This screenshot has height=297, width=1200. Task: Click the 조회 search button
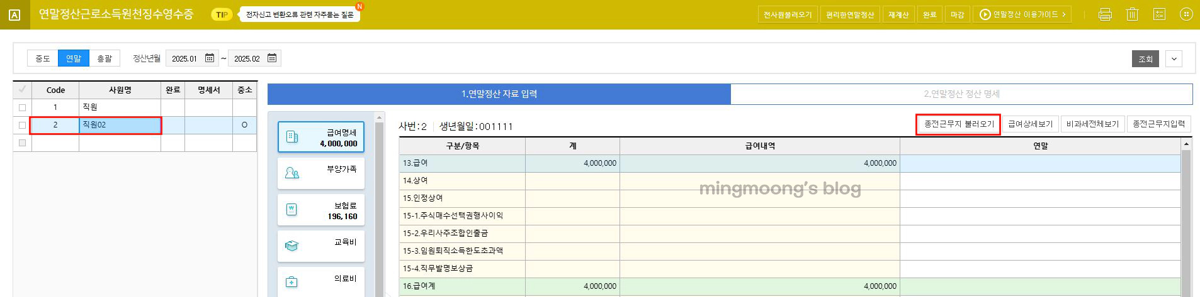(x=1145, y=59)
